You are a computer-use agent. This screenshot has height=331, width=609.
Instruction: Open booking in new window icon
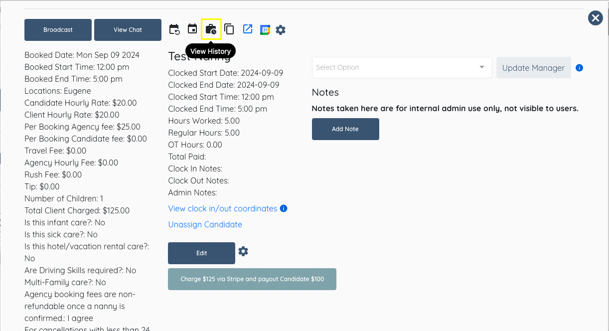tap(248, 29)
